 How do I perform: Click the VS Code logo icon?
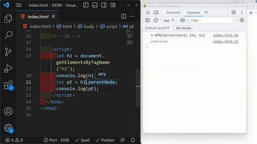[6, 5]
